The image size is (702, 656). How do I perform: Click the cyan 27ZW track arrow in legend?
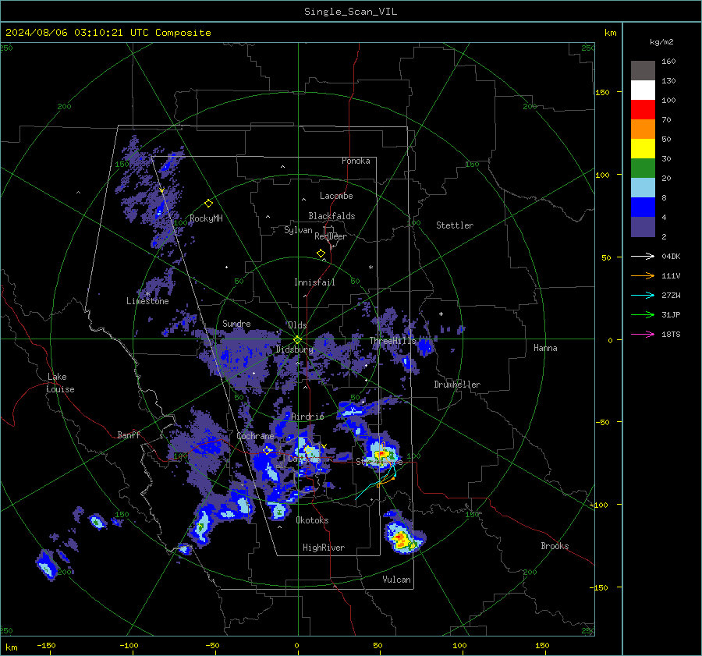click(x=643, y=295)
